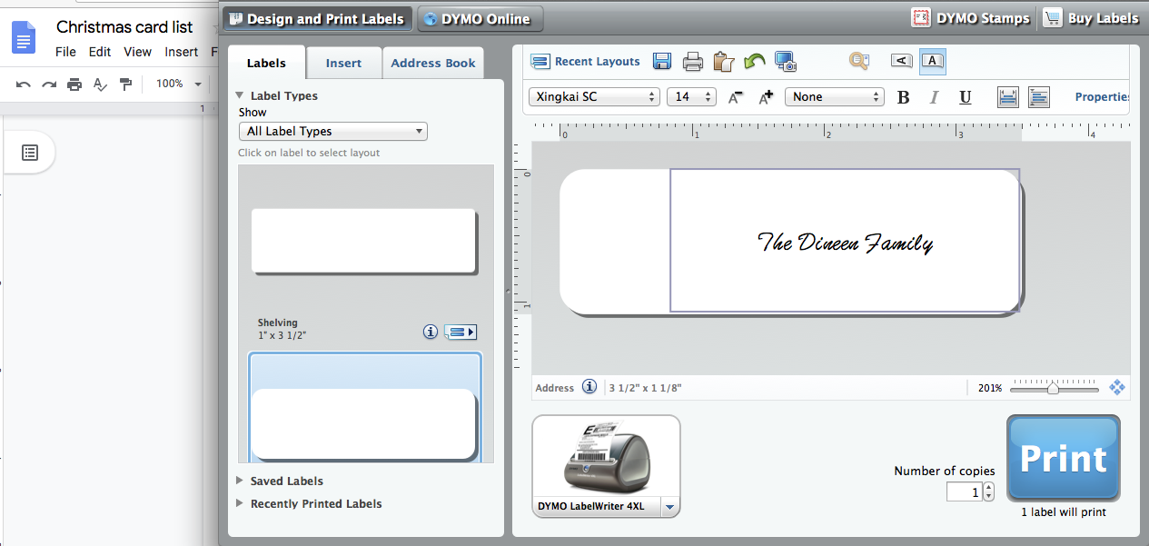1149x546 pixels.
Task: Switch to the Labels tab
Action: point(266,63)
